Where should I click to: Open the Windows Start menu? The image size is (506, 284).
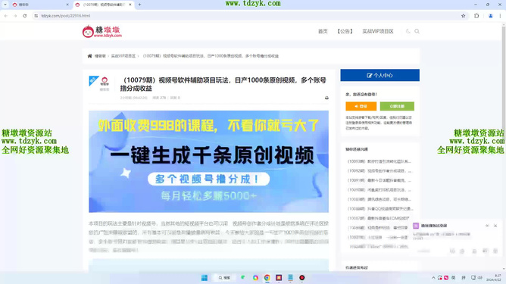(x=205, y=277)
